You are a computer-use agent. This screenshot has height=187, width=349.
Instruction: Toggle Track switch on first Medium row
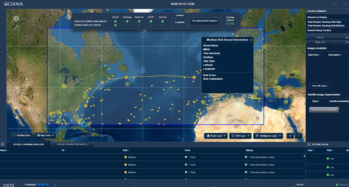click(x=187, y=157)
